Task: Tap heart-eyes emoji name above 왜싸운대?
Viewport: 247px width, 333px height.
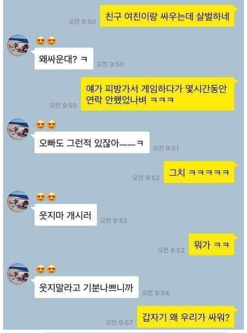Action: pos(46,40)
